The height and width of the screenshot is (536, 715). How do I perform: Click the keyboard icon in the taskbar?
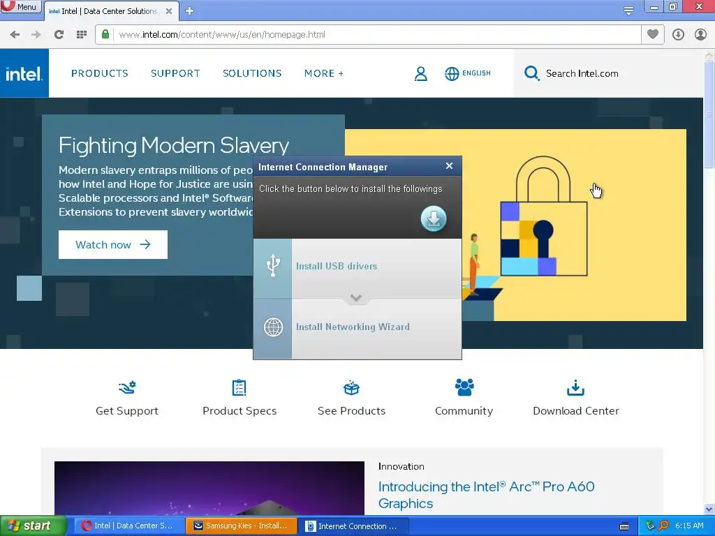click(x=624, y=526)
